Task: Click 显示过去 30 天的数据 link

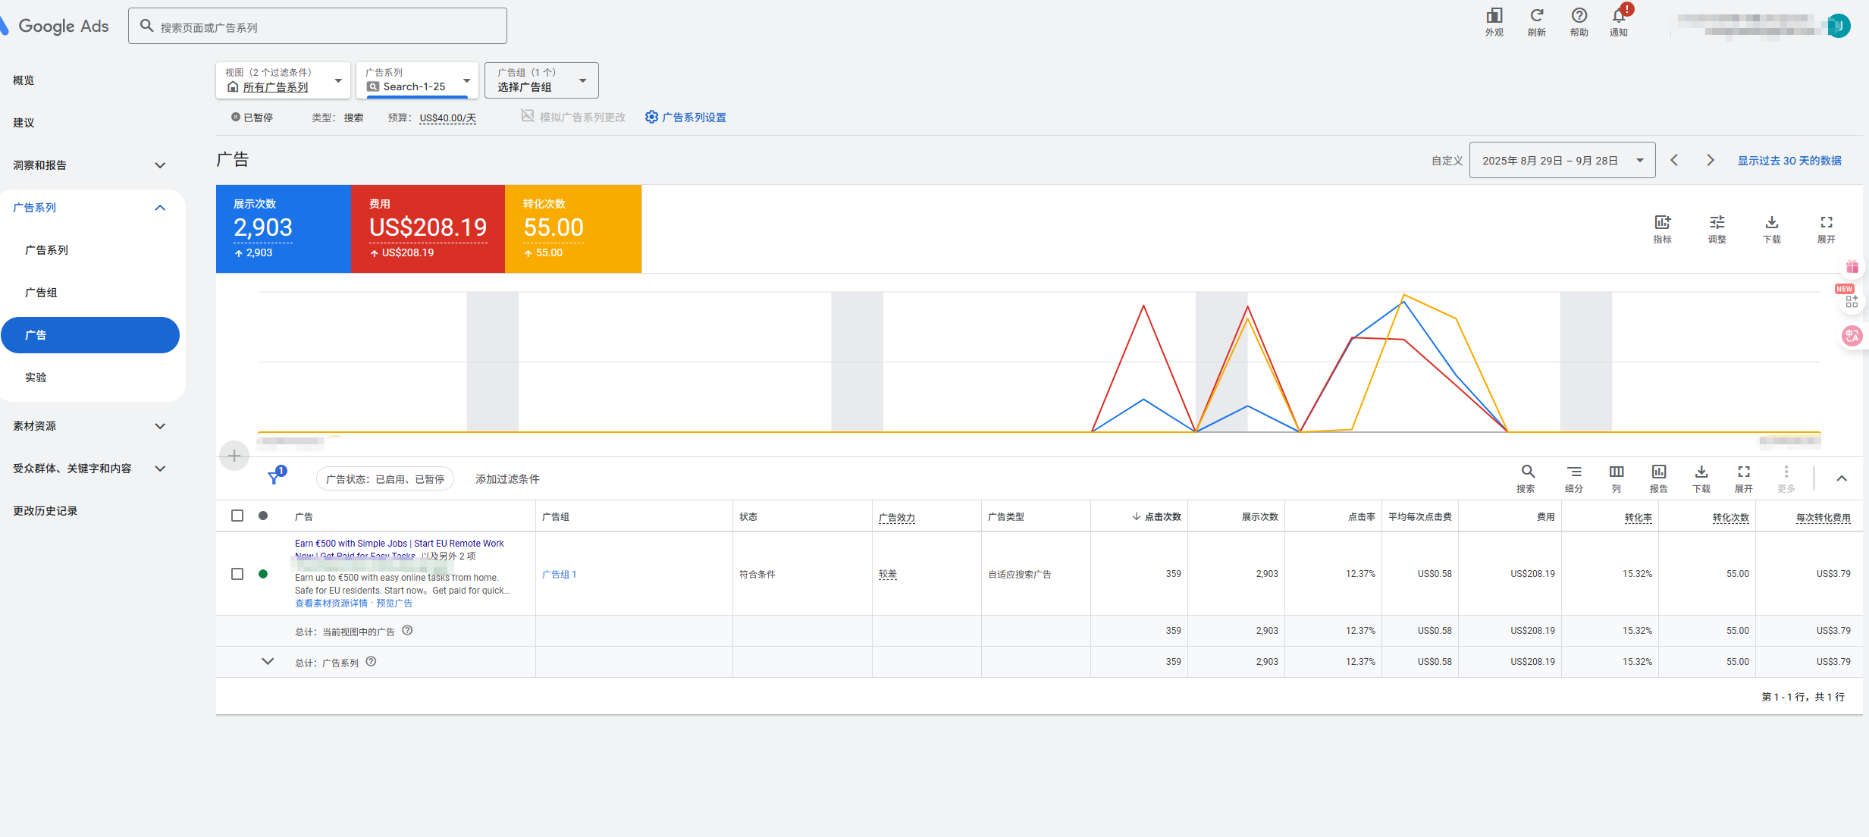Action: coord(1789,161)
